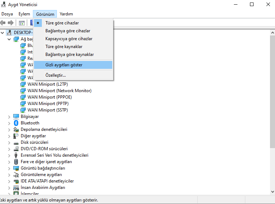The height and width of the screenshot is (204, 275).
Task: Select the Disk sürücüleri label
Action: point(34,142)
